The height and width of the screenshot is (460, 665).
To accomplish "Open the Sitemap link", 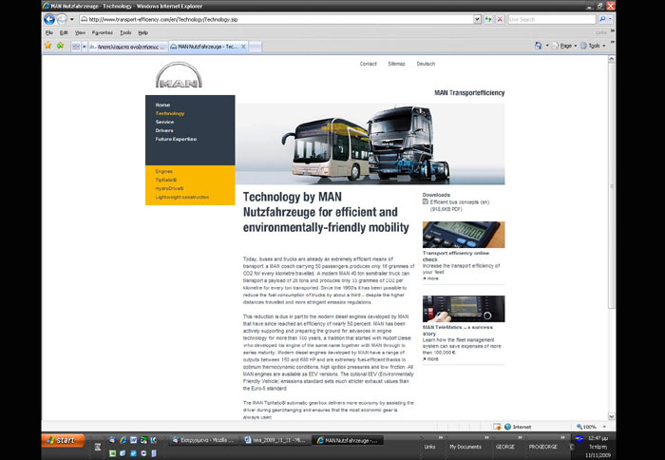I will [x=396, y=64].
